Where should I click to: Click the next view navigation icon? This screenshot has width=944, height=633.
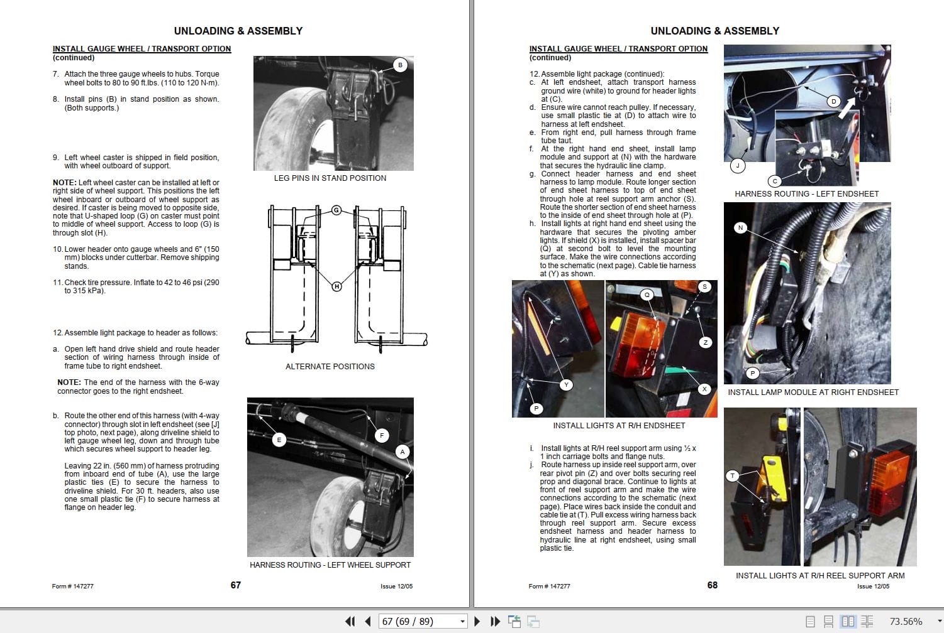click(x=533, y=622)
